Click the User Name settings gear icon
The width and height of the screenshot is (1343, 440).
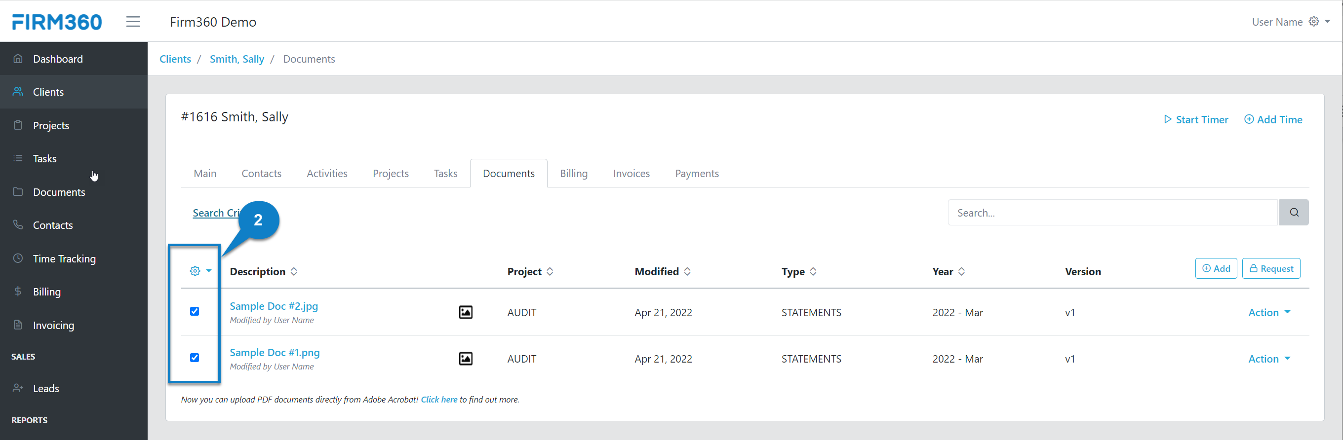(1314, 21)
